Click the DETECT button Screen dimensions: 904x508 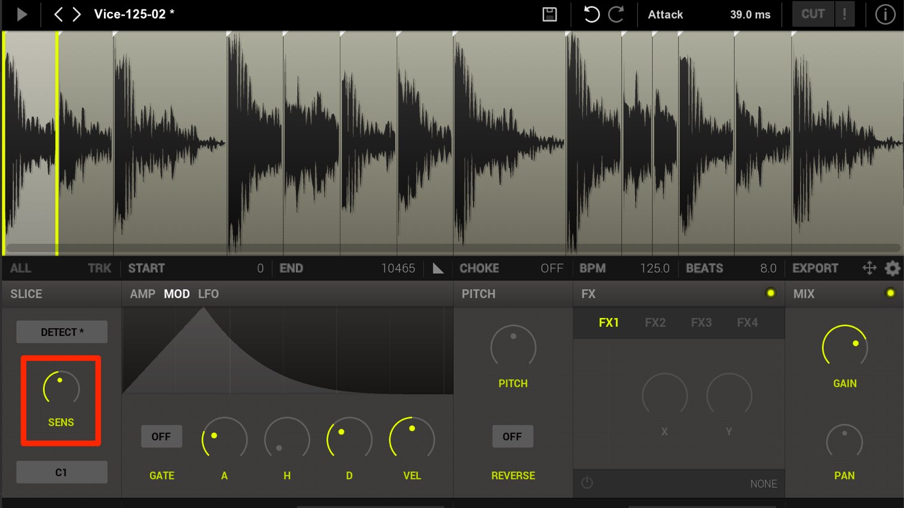(x=62, y=332)
